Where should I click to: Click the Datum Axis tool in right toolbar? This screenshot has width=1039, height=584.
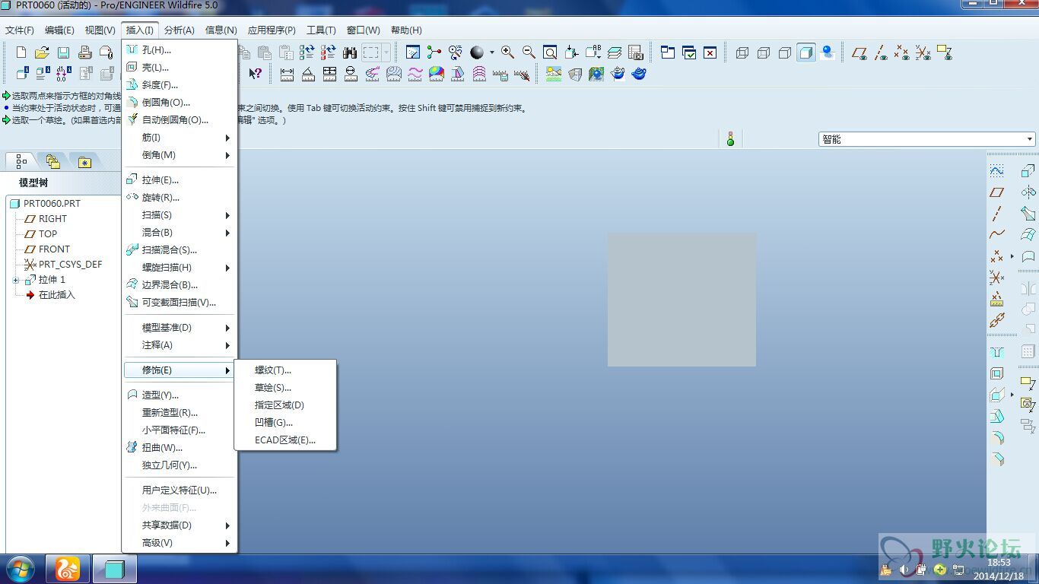click(x=997, y=214)
